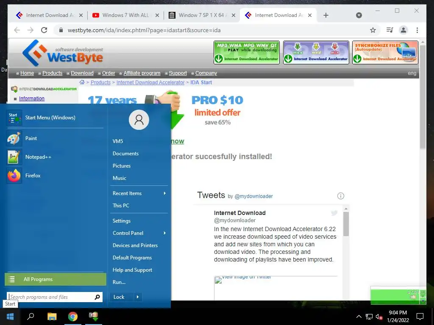Switch to Window 7 SP 1 X 64 tab

(x=202, y=15)
